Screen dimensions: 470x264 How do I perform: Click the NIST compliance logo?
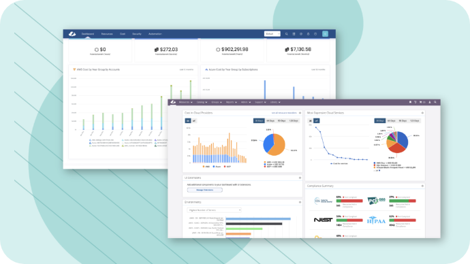pos(323,220)
